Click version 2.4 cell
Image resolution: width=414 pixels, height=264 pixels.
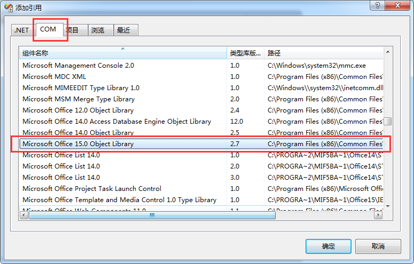point(235,110)
